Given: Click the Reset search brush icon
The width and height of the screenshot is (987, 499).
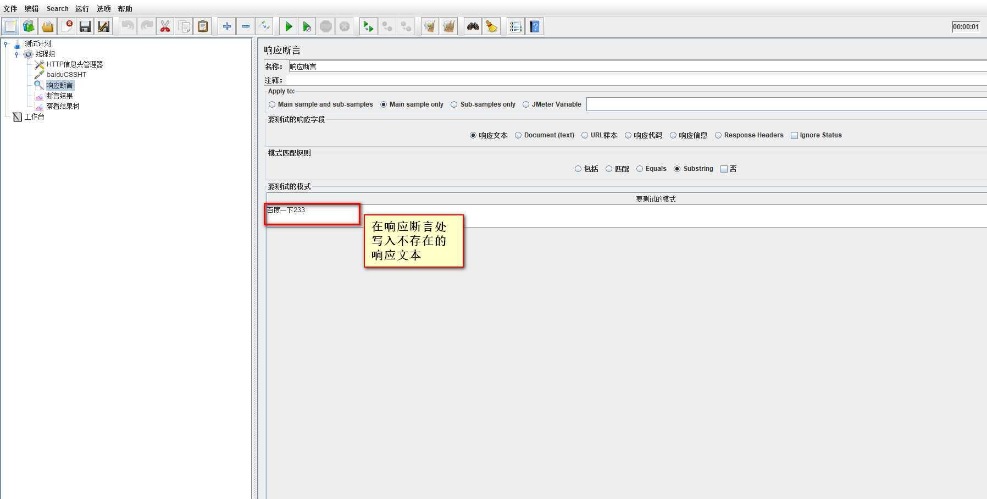Looking at the screenshot, I should (x=491, y=26).
